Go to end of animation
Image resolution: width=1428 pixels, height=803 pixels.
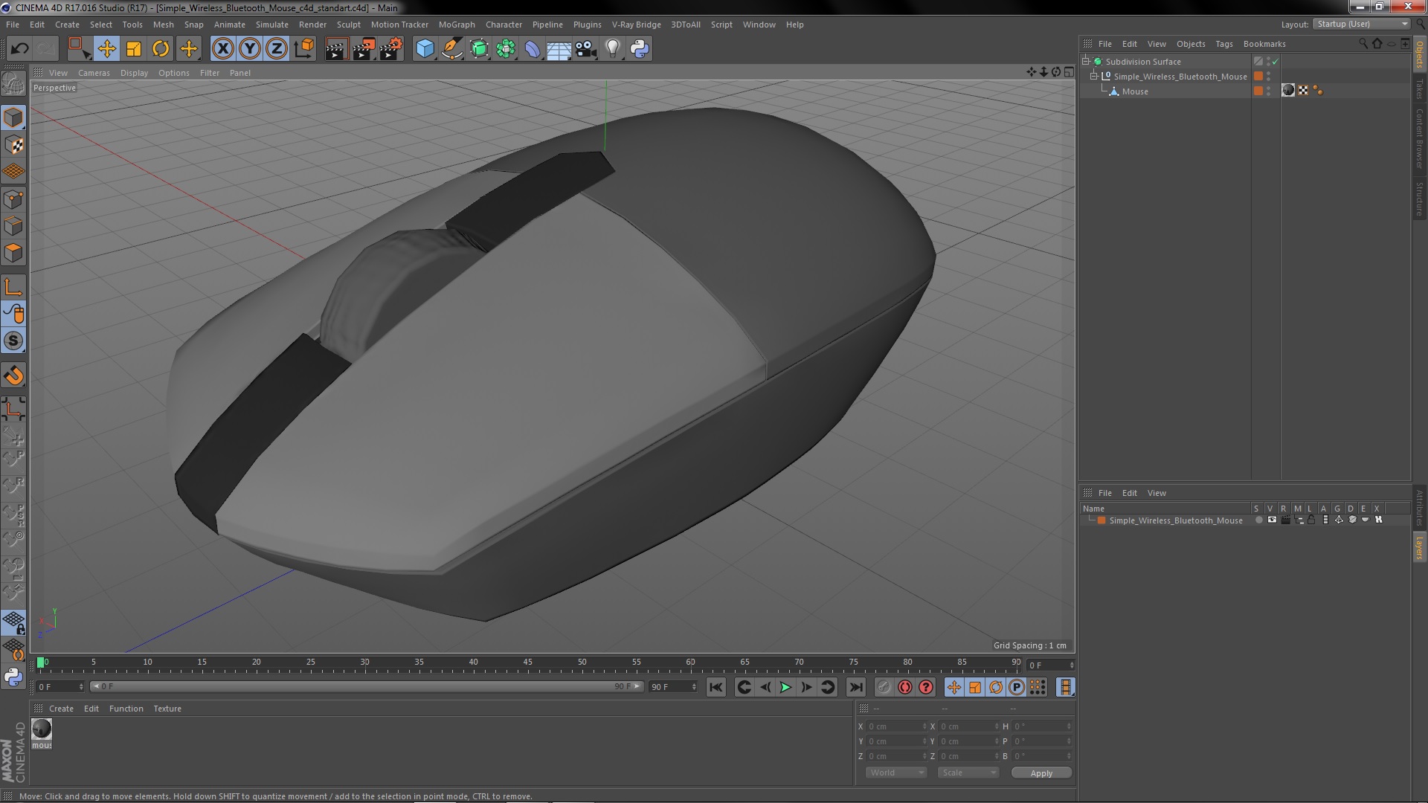[x=856, y=687]
